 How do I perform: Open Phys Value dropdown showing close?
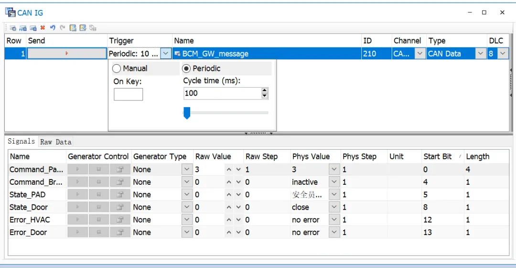tap(334, 207)
